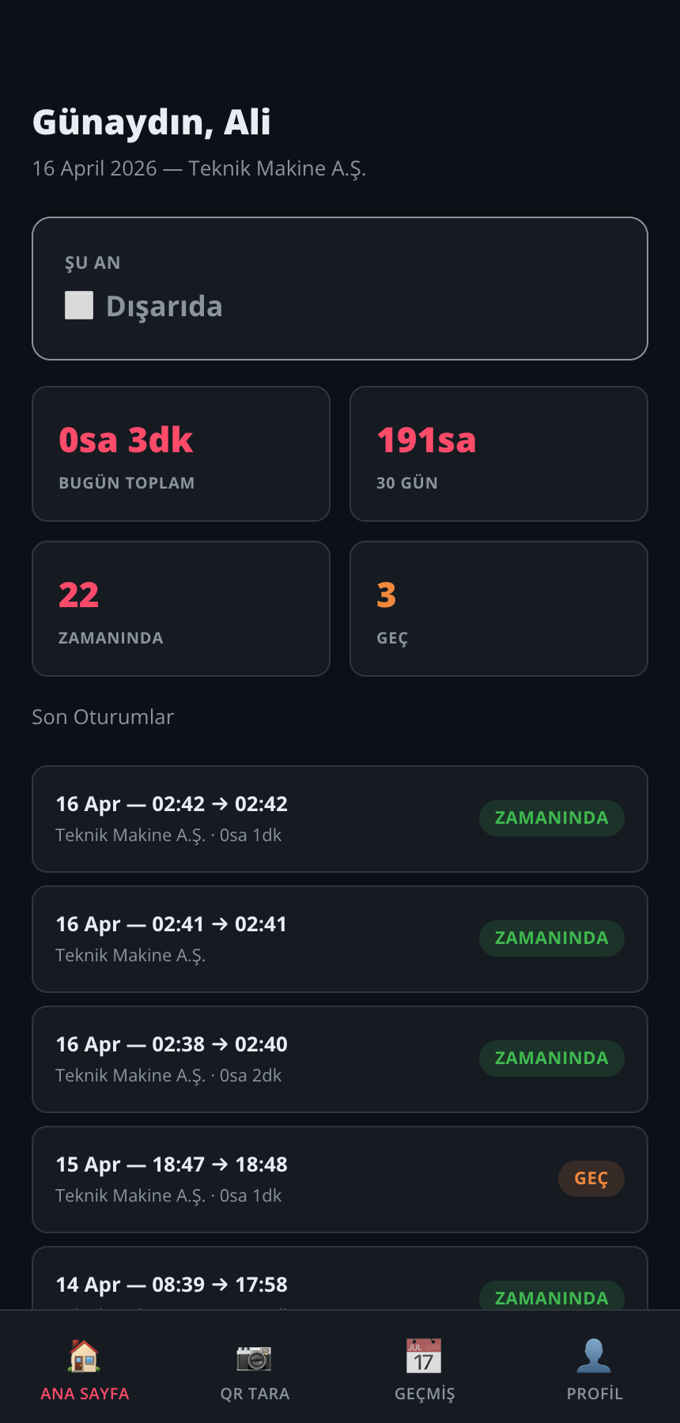The height and width of the screenshot is (1423, 680).
Task: Open QR scanner via camera icon
Action: 255,1357
